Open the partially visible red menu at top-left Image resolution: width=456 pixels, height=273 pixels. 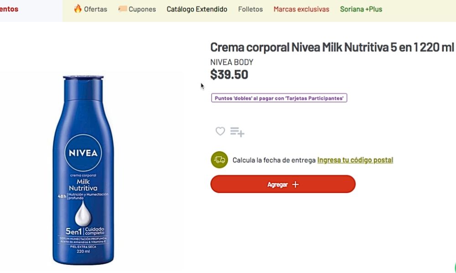click(x=9, y=9)
